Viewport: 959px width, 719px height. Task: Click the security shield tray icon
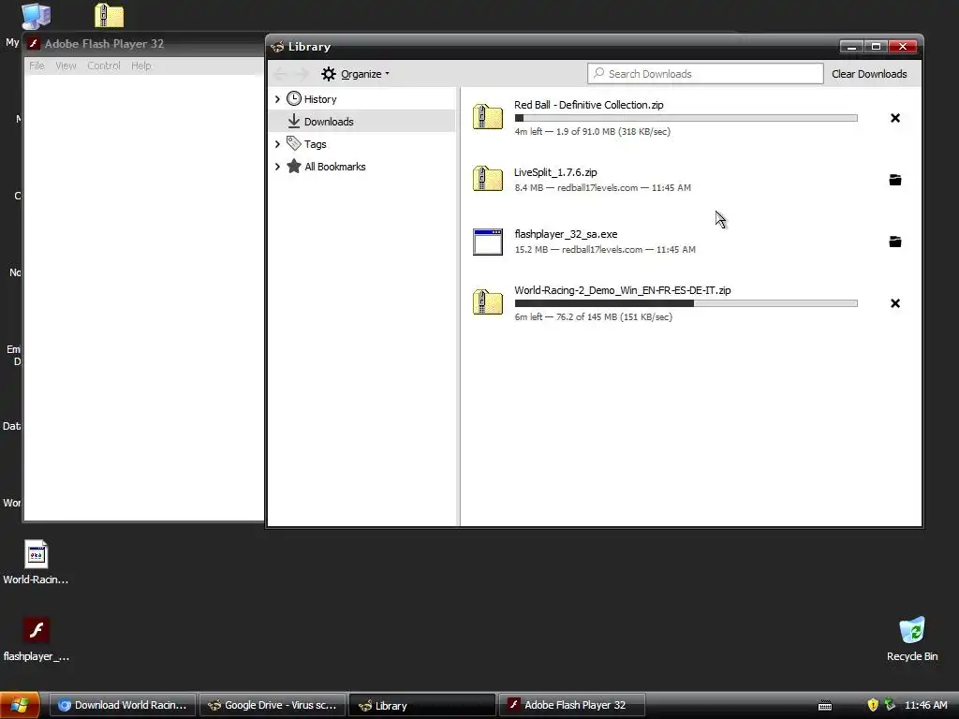click(x=873, y=705)
